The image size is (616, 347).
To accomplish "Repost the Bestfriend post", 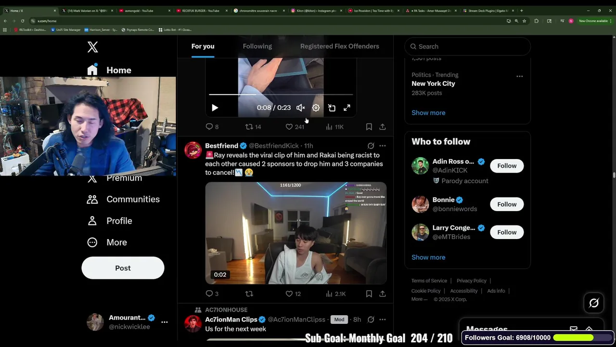I will pyautogui.click(x=249, y=294).
